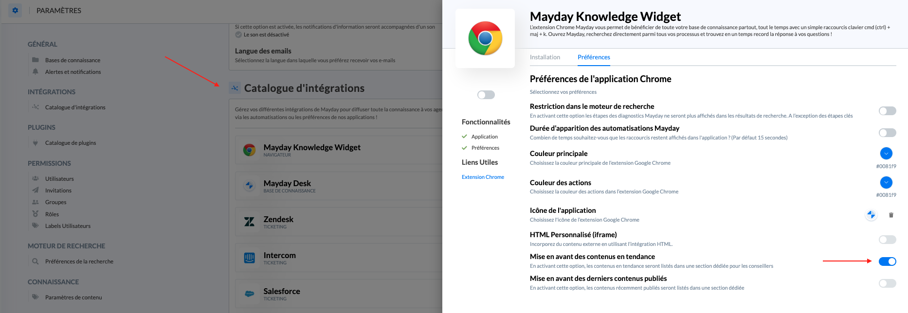Enable the latest published contents toggle
The width and height of the screenshot is (908, 313).
click(887, 283)
